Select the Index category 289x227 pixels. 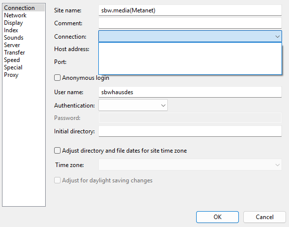click(11, 30)
